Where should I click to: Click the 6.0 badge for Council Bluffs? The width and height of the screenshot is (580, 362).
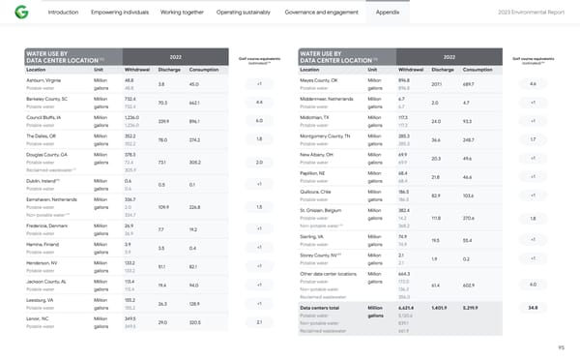[259, 121]
